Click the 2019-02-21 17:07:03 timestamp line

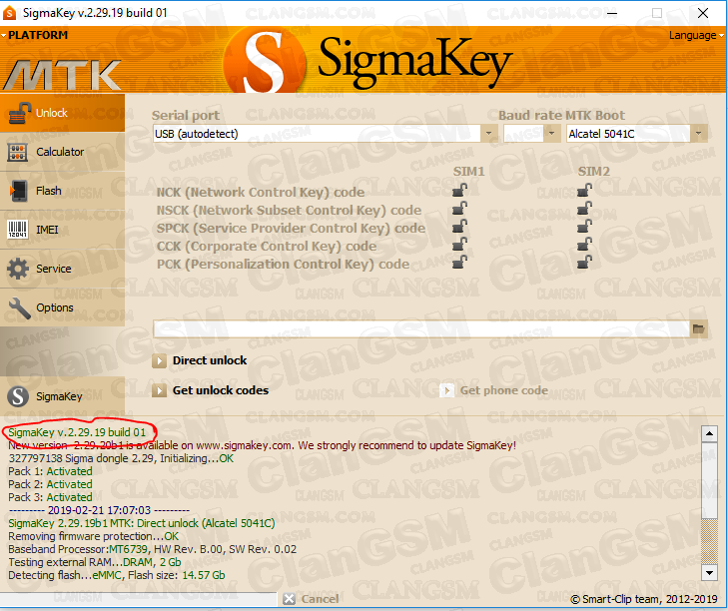[99, 510]
